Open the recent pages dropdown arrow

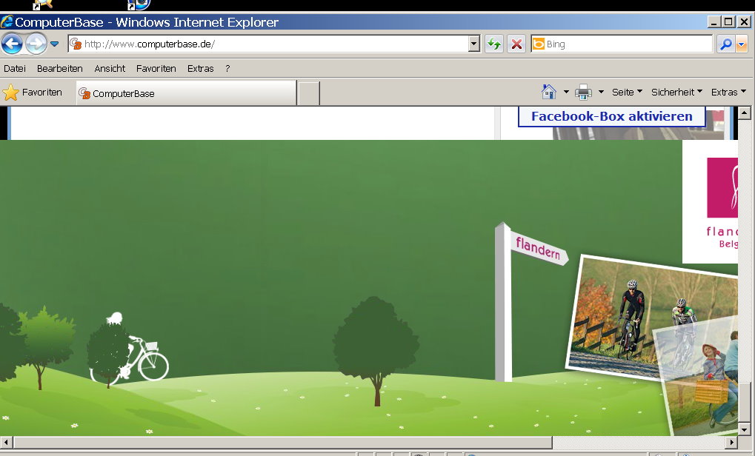54,44
